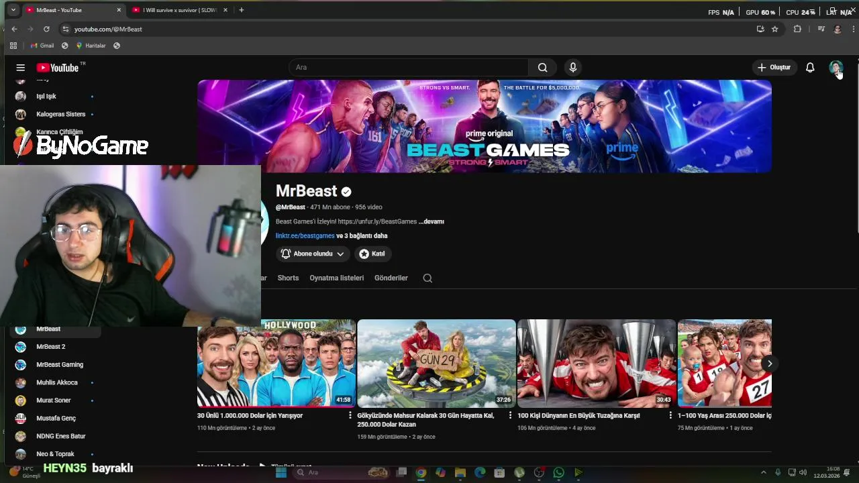Viewport: 859px width, 483px height.
Task: Open the '100 Kişi Dünyanın En Büyük Tuzağına' thumbnail
Action: click(x=597, y=363)
